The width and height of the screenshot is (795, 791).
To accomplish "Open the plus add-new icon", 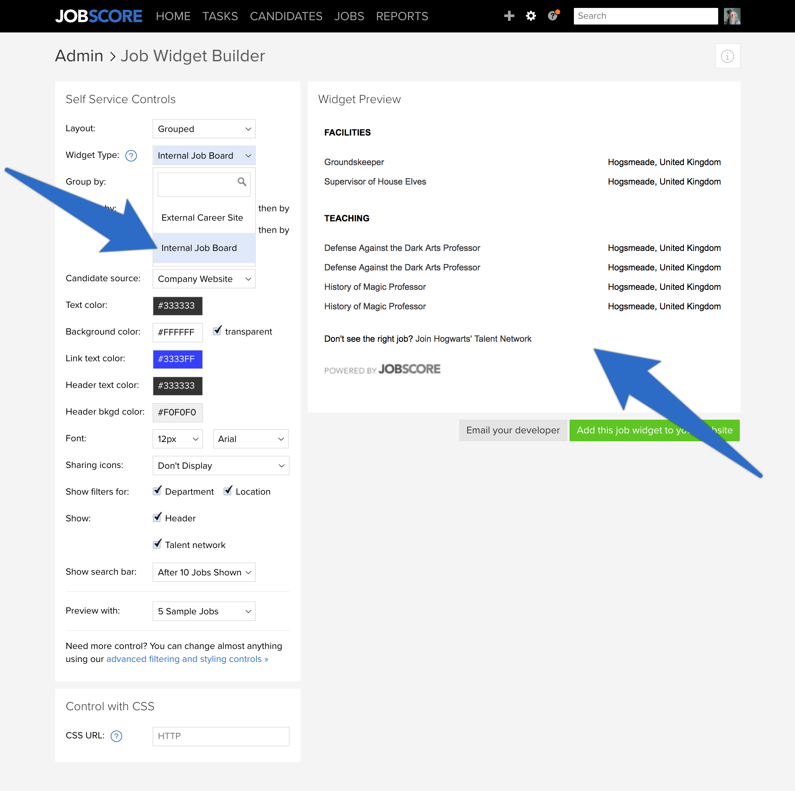I will pos(509,16).
